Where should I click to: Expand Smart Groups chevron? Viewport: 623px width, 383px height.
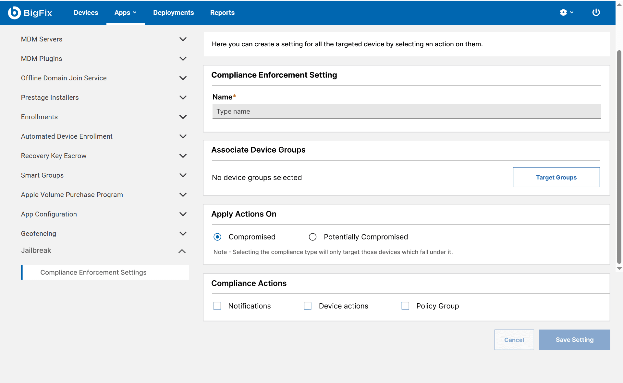pos(183,175)
